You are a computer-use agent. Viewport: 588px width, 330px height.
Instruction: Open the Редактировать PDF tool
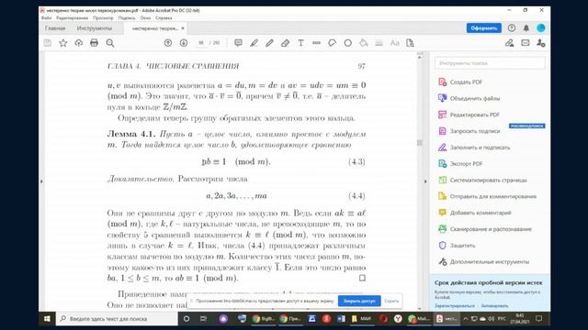click(469, 115)
